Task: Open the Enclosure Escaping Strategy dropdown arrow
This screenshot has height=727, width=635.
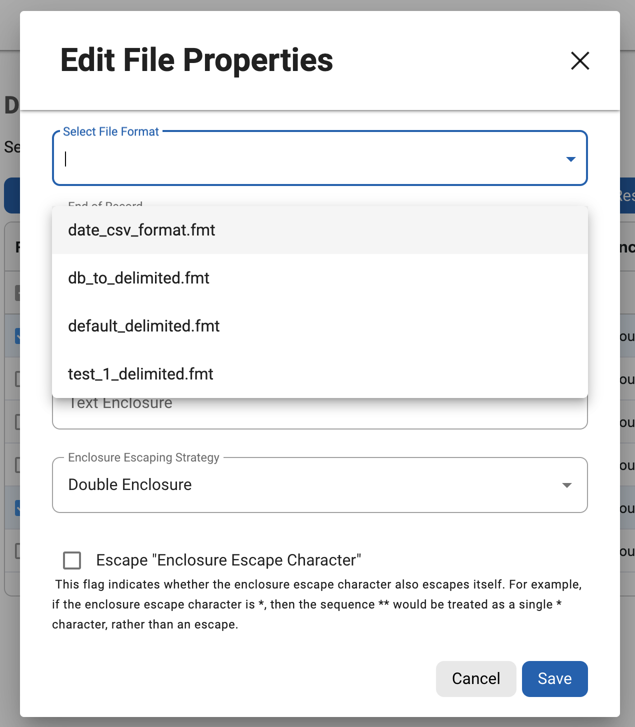Action: (566, 485)
